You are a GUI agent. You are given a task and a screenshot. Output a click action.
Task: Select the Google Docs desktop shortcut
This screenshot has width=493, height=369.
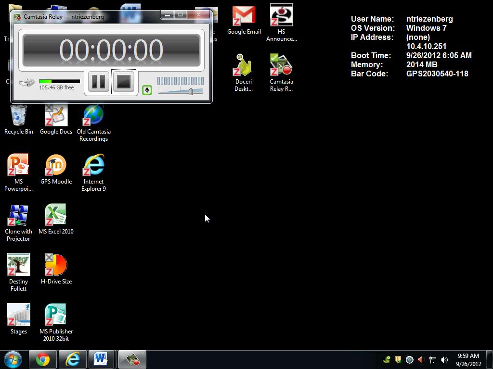(56, 120)
